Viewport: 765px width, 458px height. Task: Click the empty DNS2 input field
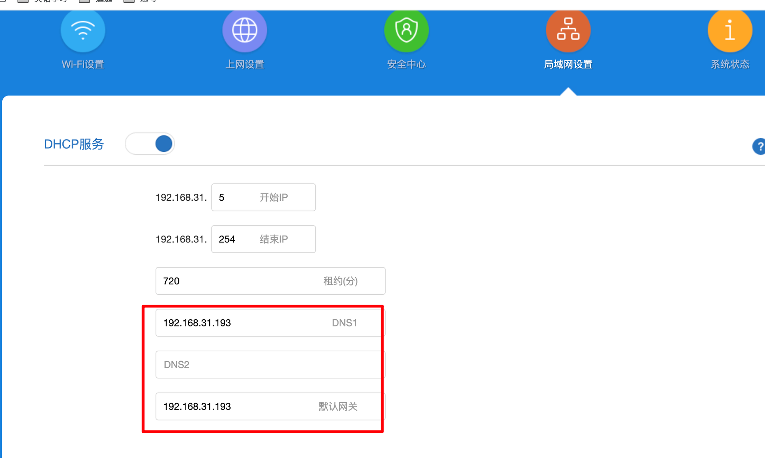(x=270, y=365)
